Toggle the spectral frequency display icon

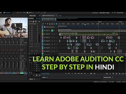18,13
